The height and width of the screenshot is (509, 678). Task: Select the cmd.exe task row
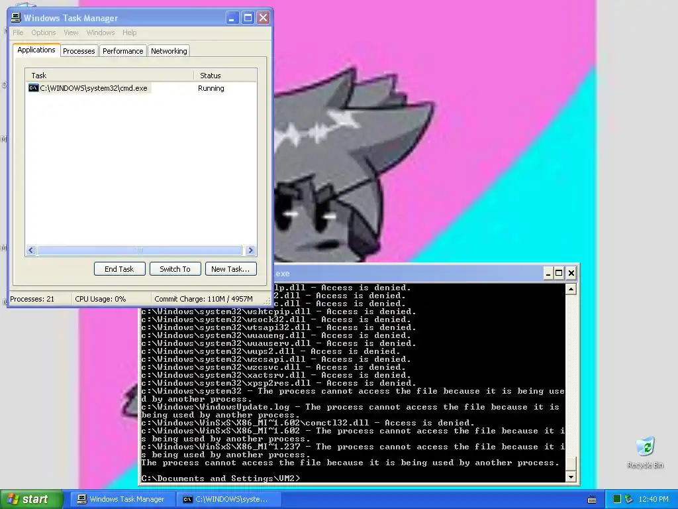(141, 88)
